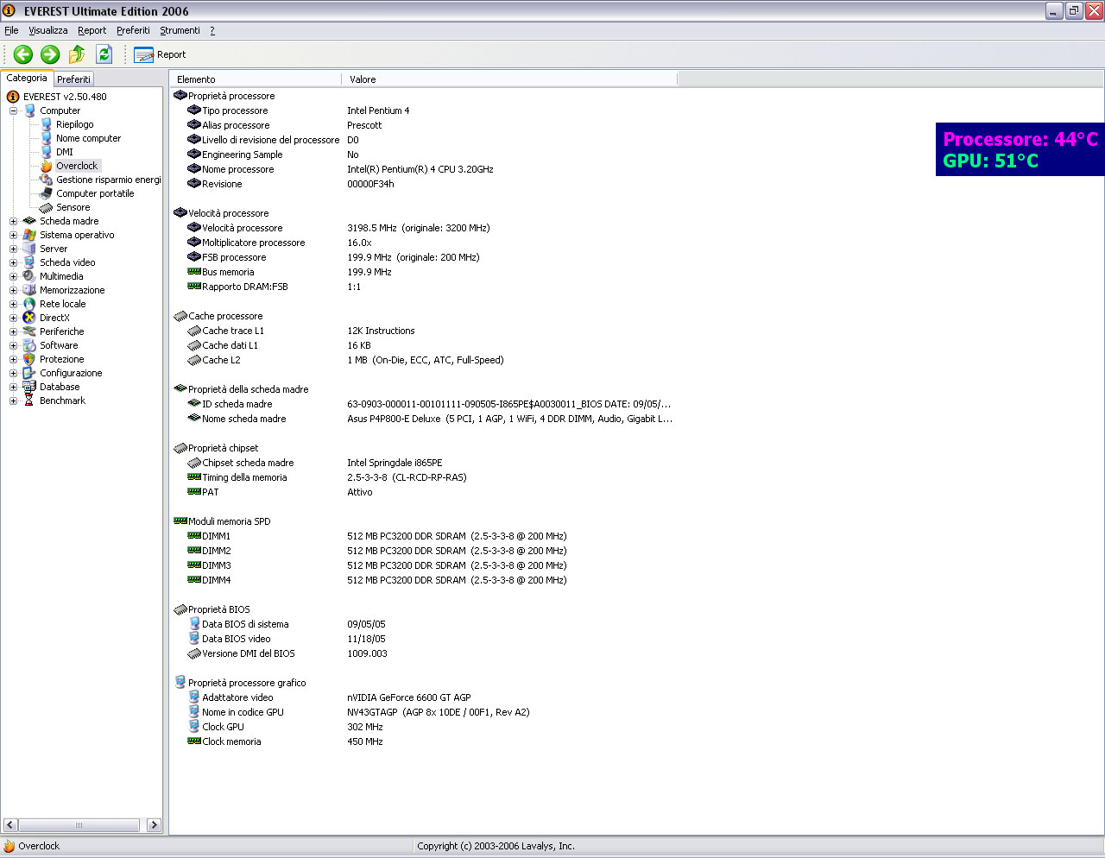Viewport: 1105px width, 858px height.
Task: Select the Chipset scheda madre row
Action: [423, 463]
